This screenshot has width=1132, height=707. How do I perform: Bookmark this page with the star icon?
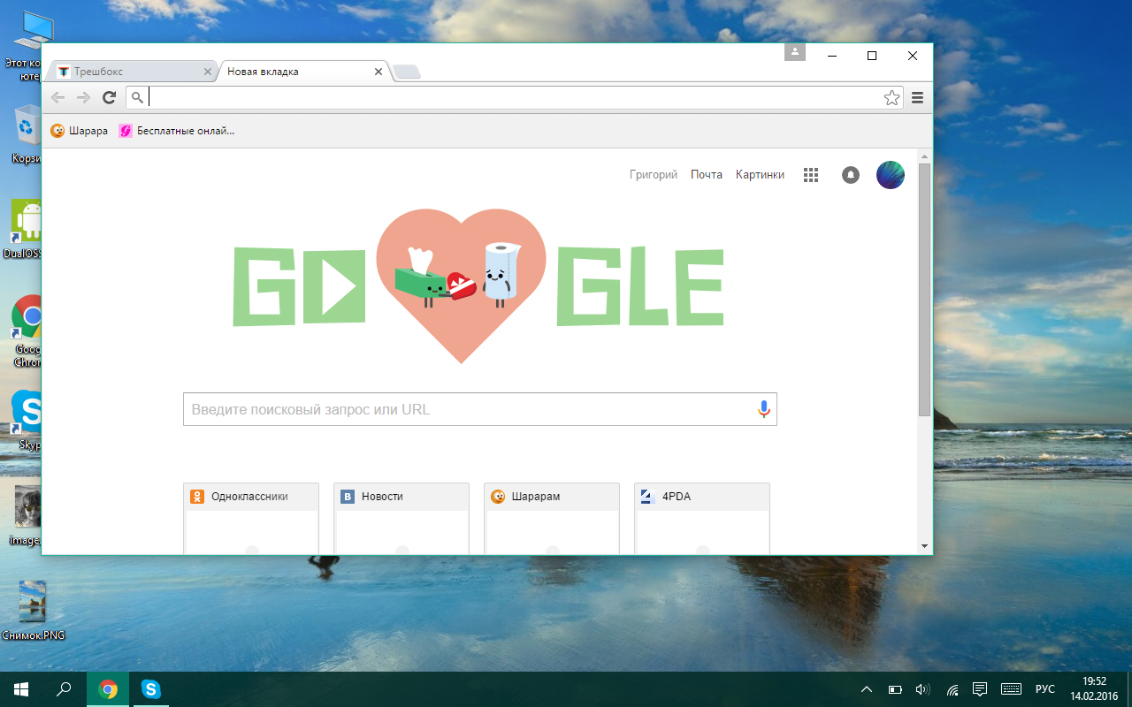pyautogui.click(x=891, y=98)
